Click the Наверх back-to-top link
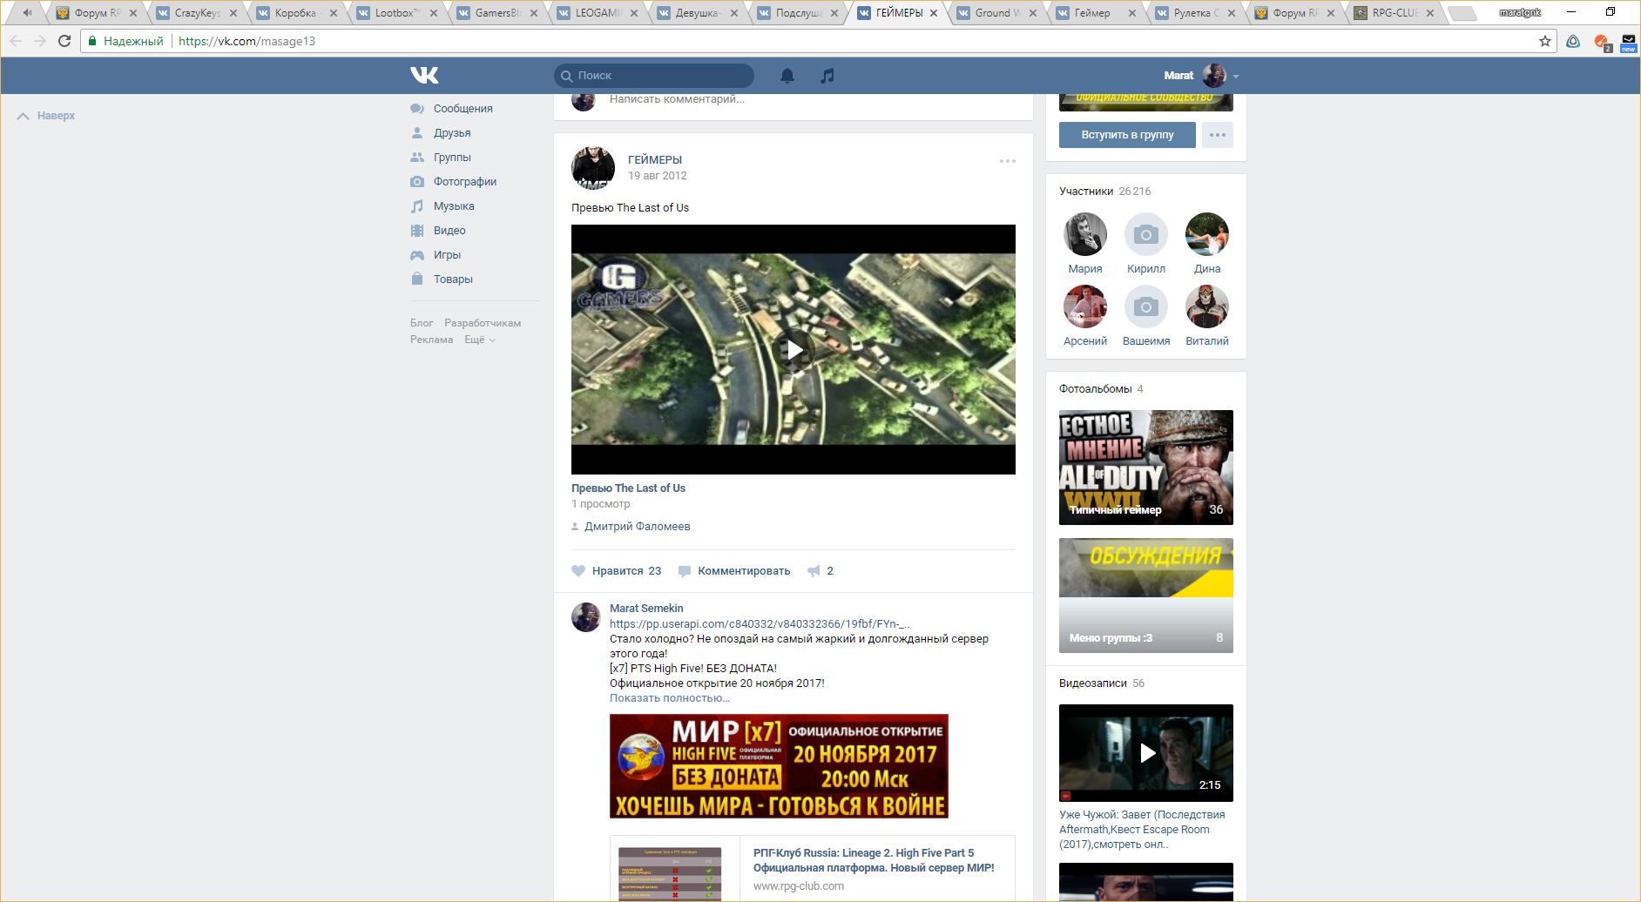The image size is (1641, 902). tap(46, 116)
